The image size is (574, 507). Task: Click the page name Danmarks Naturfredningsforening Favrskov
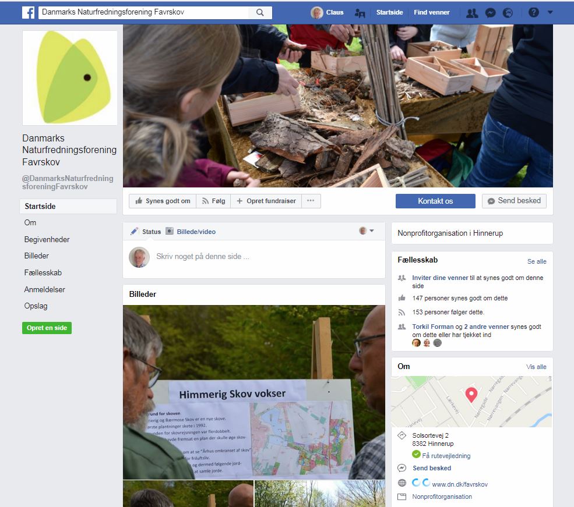pos(69,150)
